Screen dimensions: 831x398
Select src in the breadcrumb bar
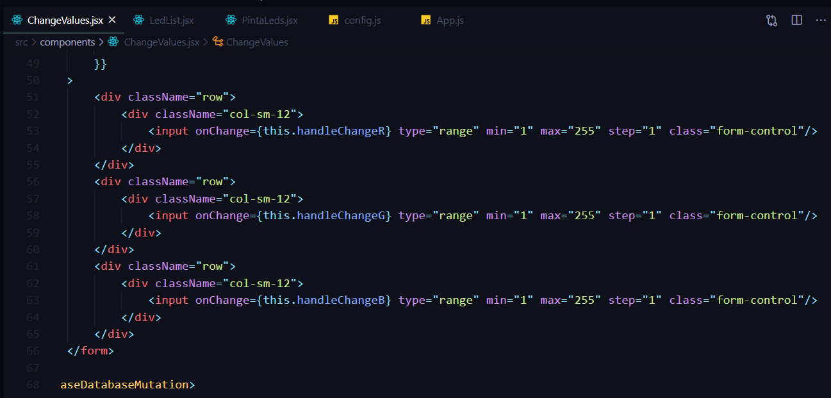point(21,42)
